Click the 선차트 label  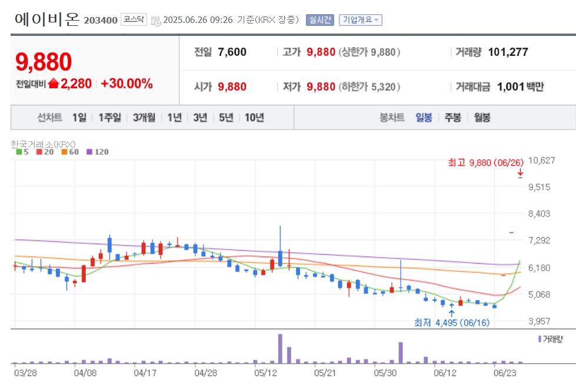click(x=49, y=118)
